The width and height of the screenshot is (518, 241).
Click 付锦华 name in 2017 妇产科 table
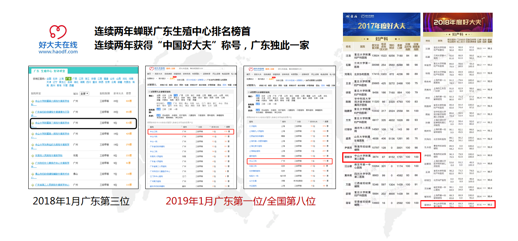(349, 129)
